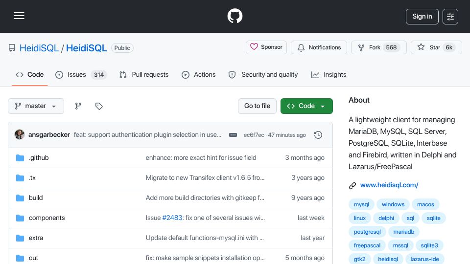The width and height of the screenshot is (470, 264).
Task: Select the mssql topic tag
Action: (400, 246)
